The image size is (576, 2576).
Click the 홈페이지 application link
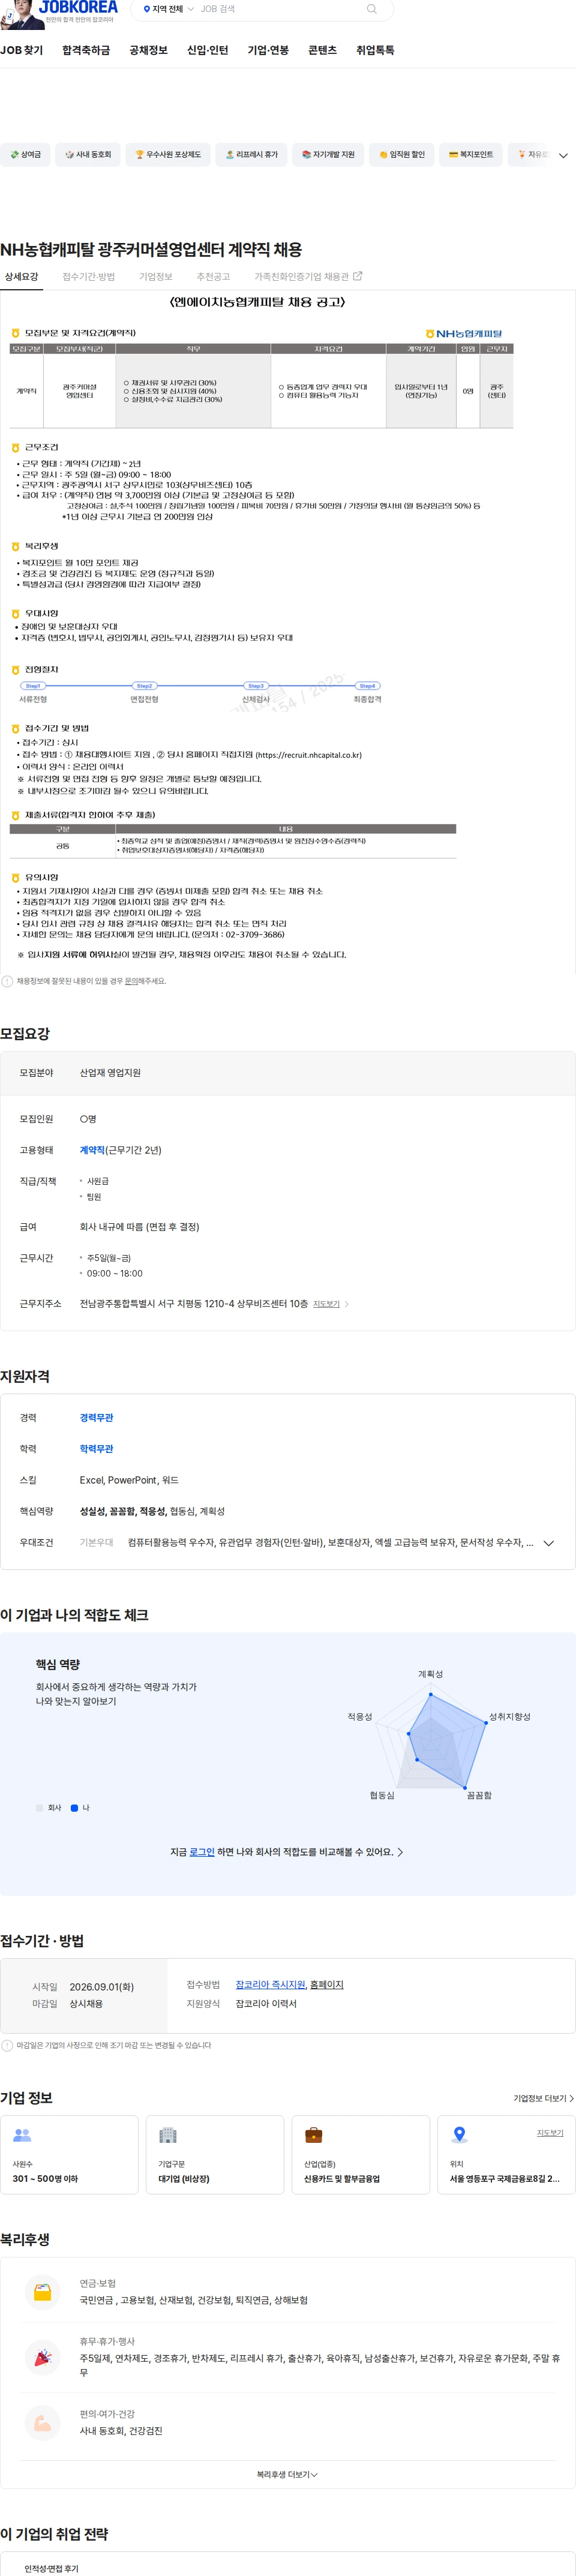pos(326,1985)
